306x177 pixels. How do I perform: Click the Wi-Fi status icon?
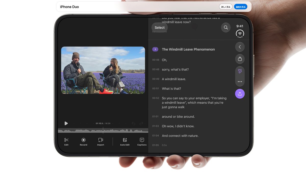240,33
